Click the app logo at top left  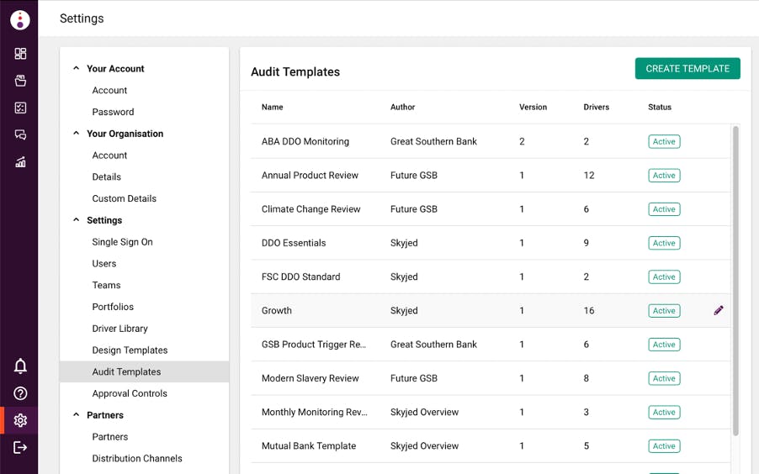[x=19, y=19]
